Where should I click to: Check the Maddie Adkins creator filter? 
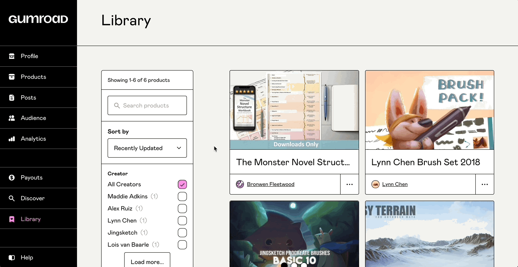pyautogui.click(x=182, y=196)
